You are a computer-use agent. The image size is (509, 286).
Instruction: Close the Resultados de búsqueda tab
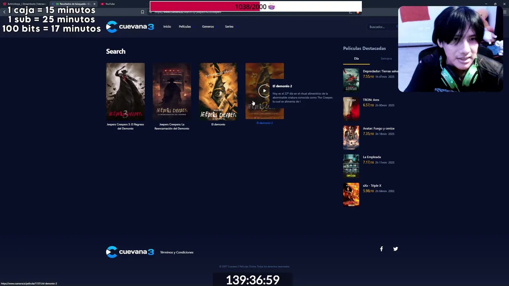pos(94,4)
